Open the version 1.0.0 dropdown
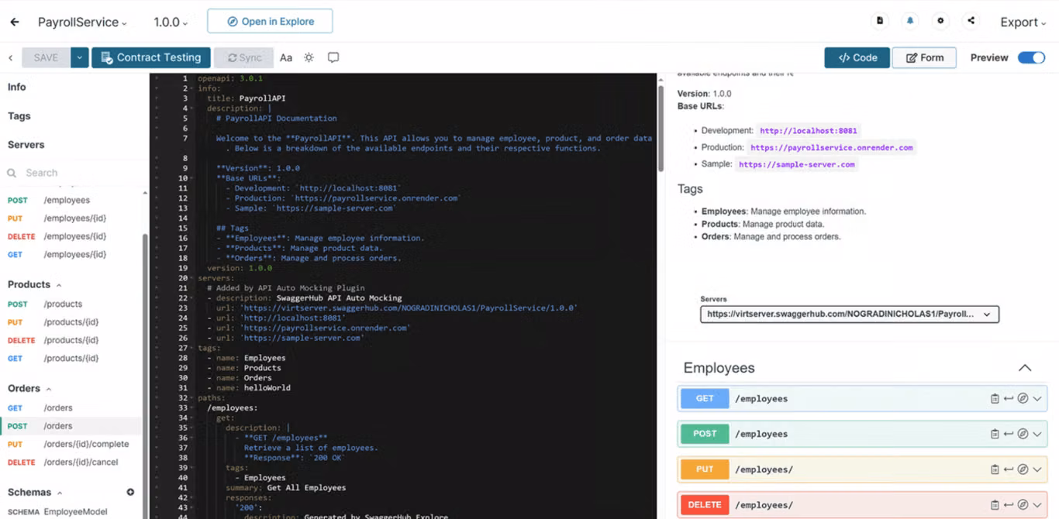Screen dimensions: 1059x519 [170, 22]
